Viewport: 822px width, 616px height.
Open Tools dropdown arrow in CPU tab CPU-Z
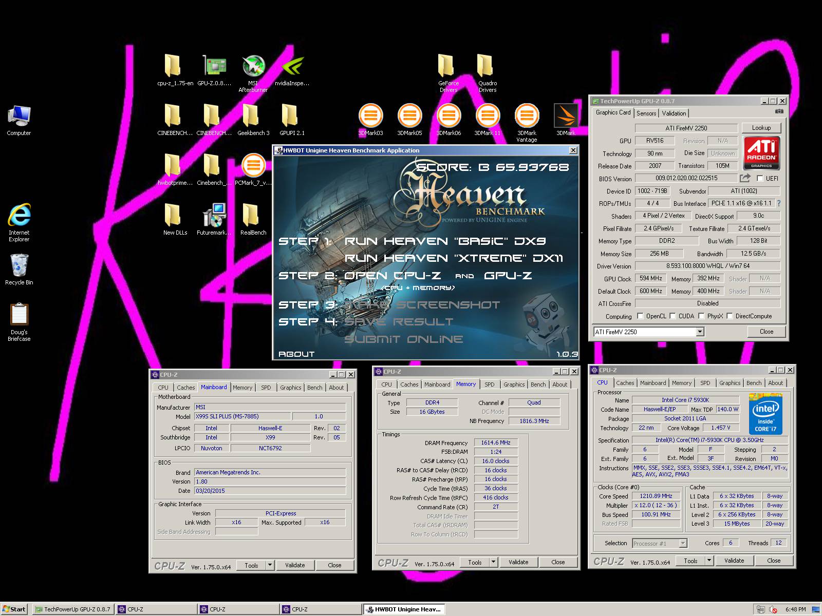click(709, 561)
